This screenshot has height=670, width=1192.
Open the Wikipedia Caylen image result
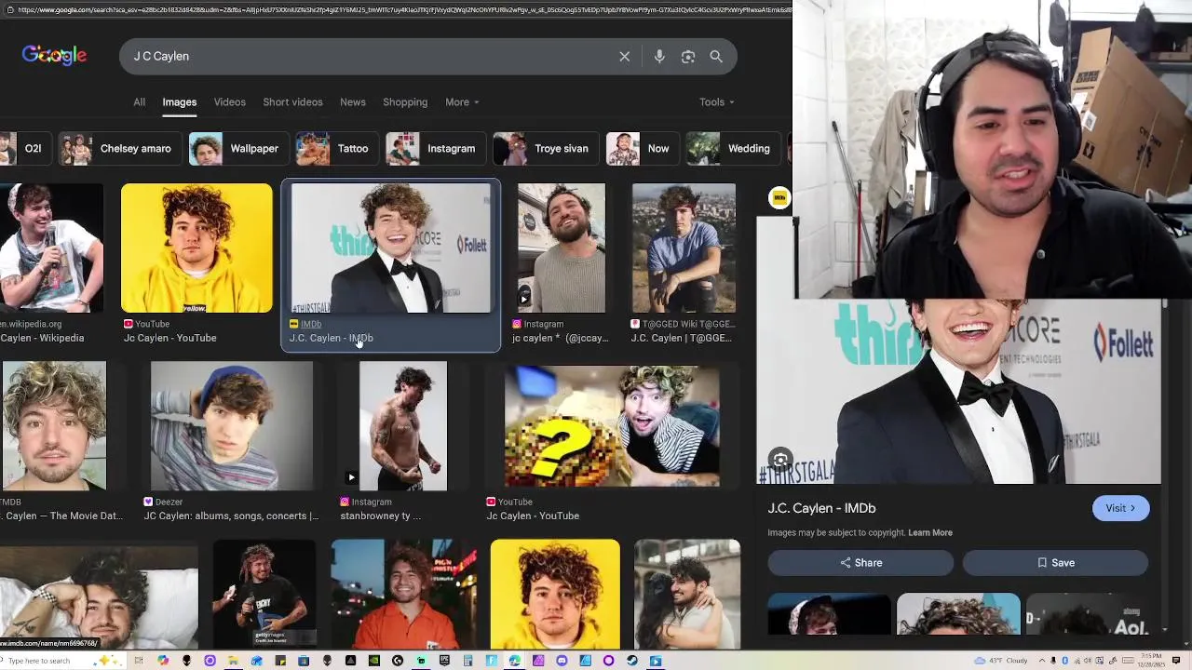(x=51, y=248)
